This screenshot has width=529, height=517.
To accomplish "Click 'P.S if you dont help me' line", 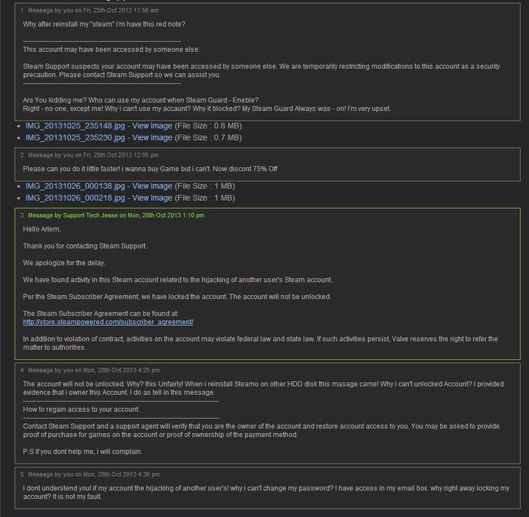I will tap(83, 452).
